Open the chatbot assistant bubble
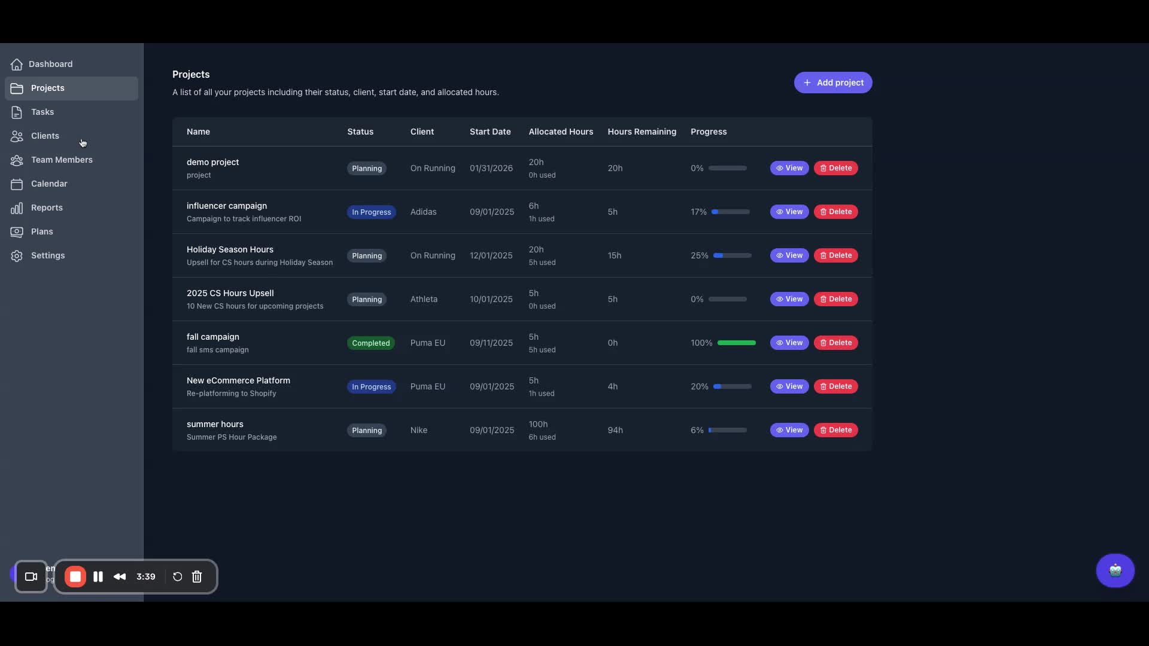This screenshot has width=1149, height=646. coord(1115,570)
